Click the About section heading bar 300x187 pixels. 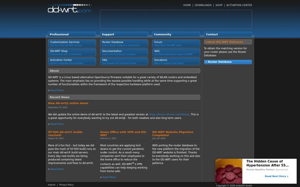tap(124, 71)
